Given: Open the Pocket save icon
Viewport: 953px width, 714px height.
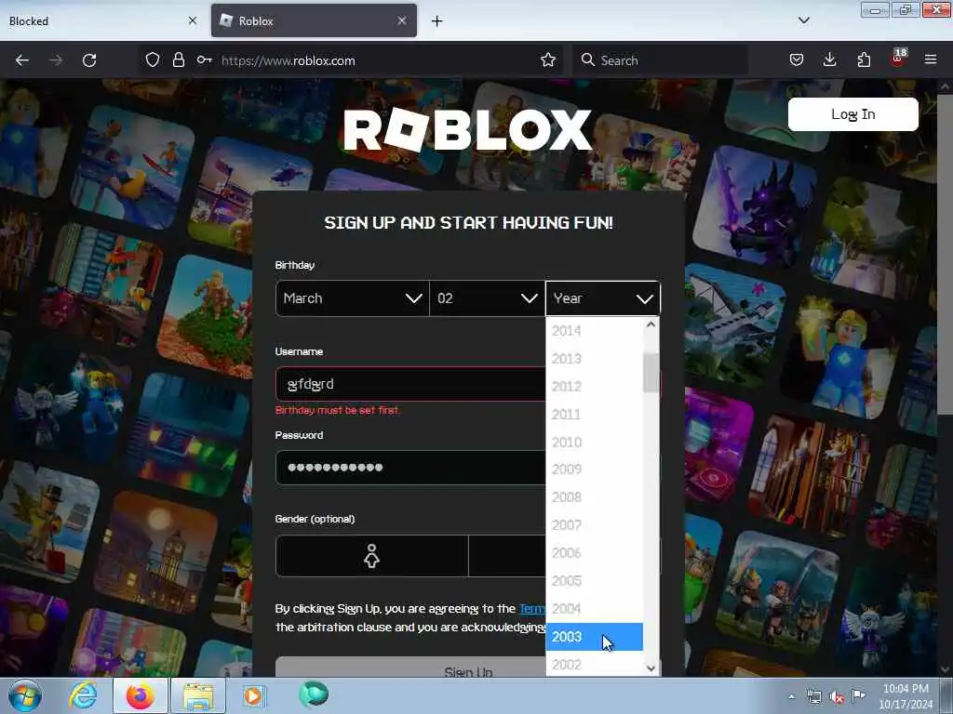Looking at the screenshot, I should click(797, 60).
